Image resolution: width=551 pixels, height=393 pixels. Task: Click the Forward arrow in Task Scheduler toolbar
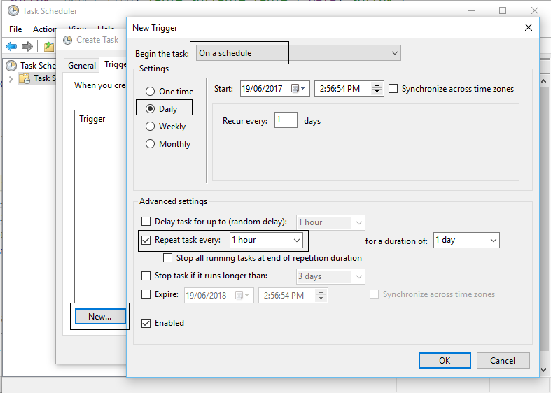point(27,46)
